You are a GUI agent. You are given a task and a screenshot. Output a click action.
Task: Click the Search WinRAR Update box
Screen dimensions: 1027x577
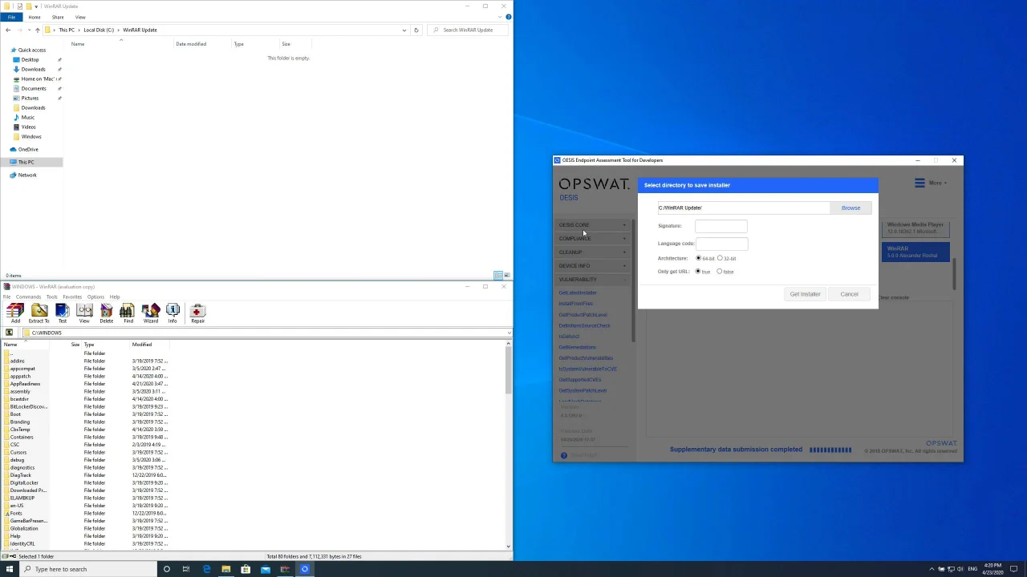pos(467,30)
